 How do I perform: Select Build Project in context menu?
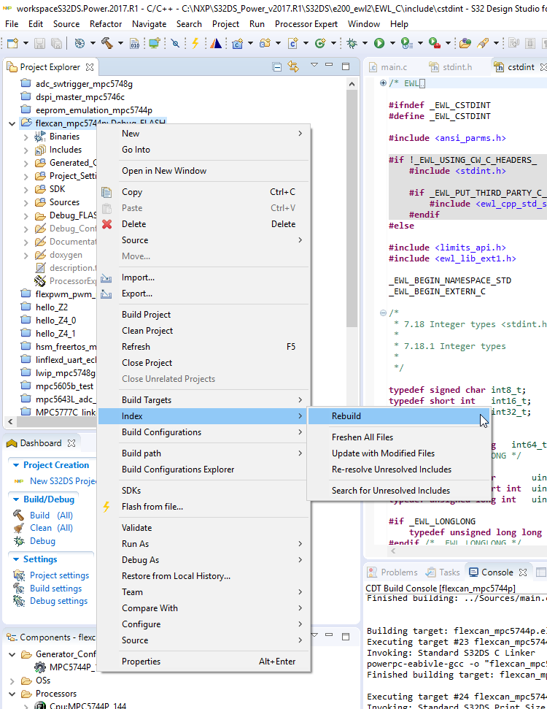point(204,315)
